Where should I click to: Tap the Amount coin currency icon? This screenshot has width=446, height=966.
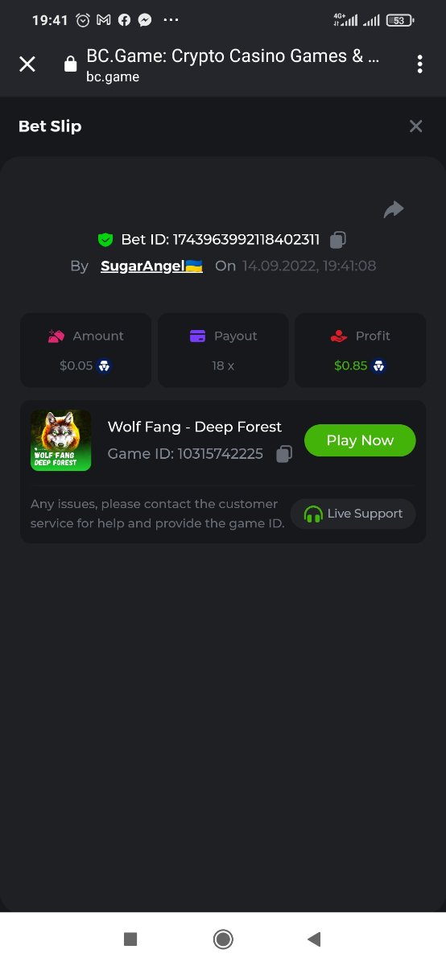click(104, 365)
